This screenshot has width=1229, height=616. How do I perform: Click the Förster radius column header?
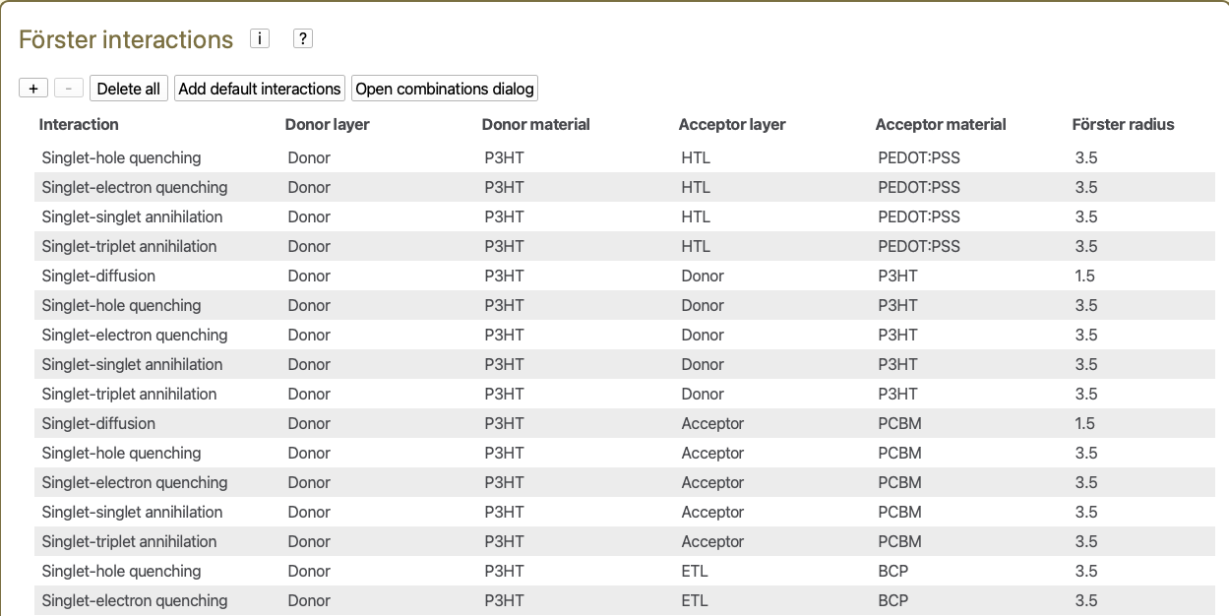[x=1123, y=124]
